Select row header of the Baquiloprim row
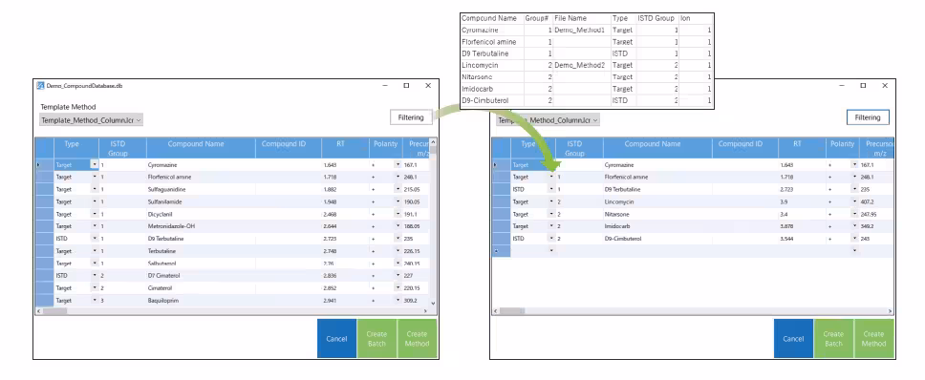Image resolution: width=925 pixels, height=380 pixels. point(44,300)
